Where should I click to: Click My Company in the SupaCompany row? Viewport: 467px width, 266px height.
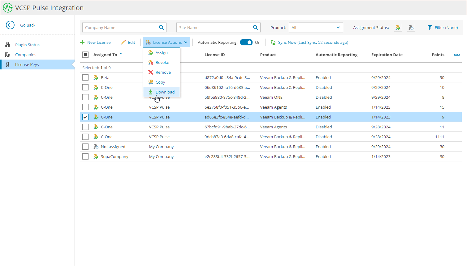click(161, 156)
